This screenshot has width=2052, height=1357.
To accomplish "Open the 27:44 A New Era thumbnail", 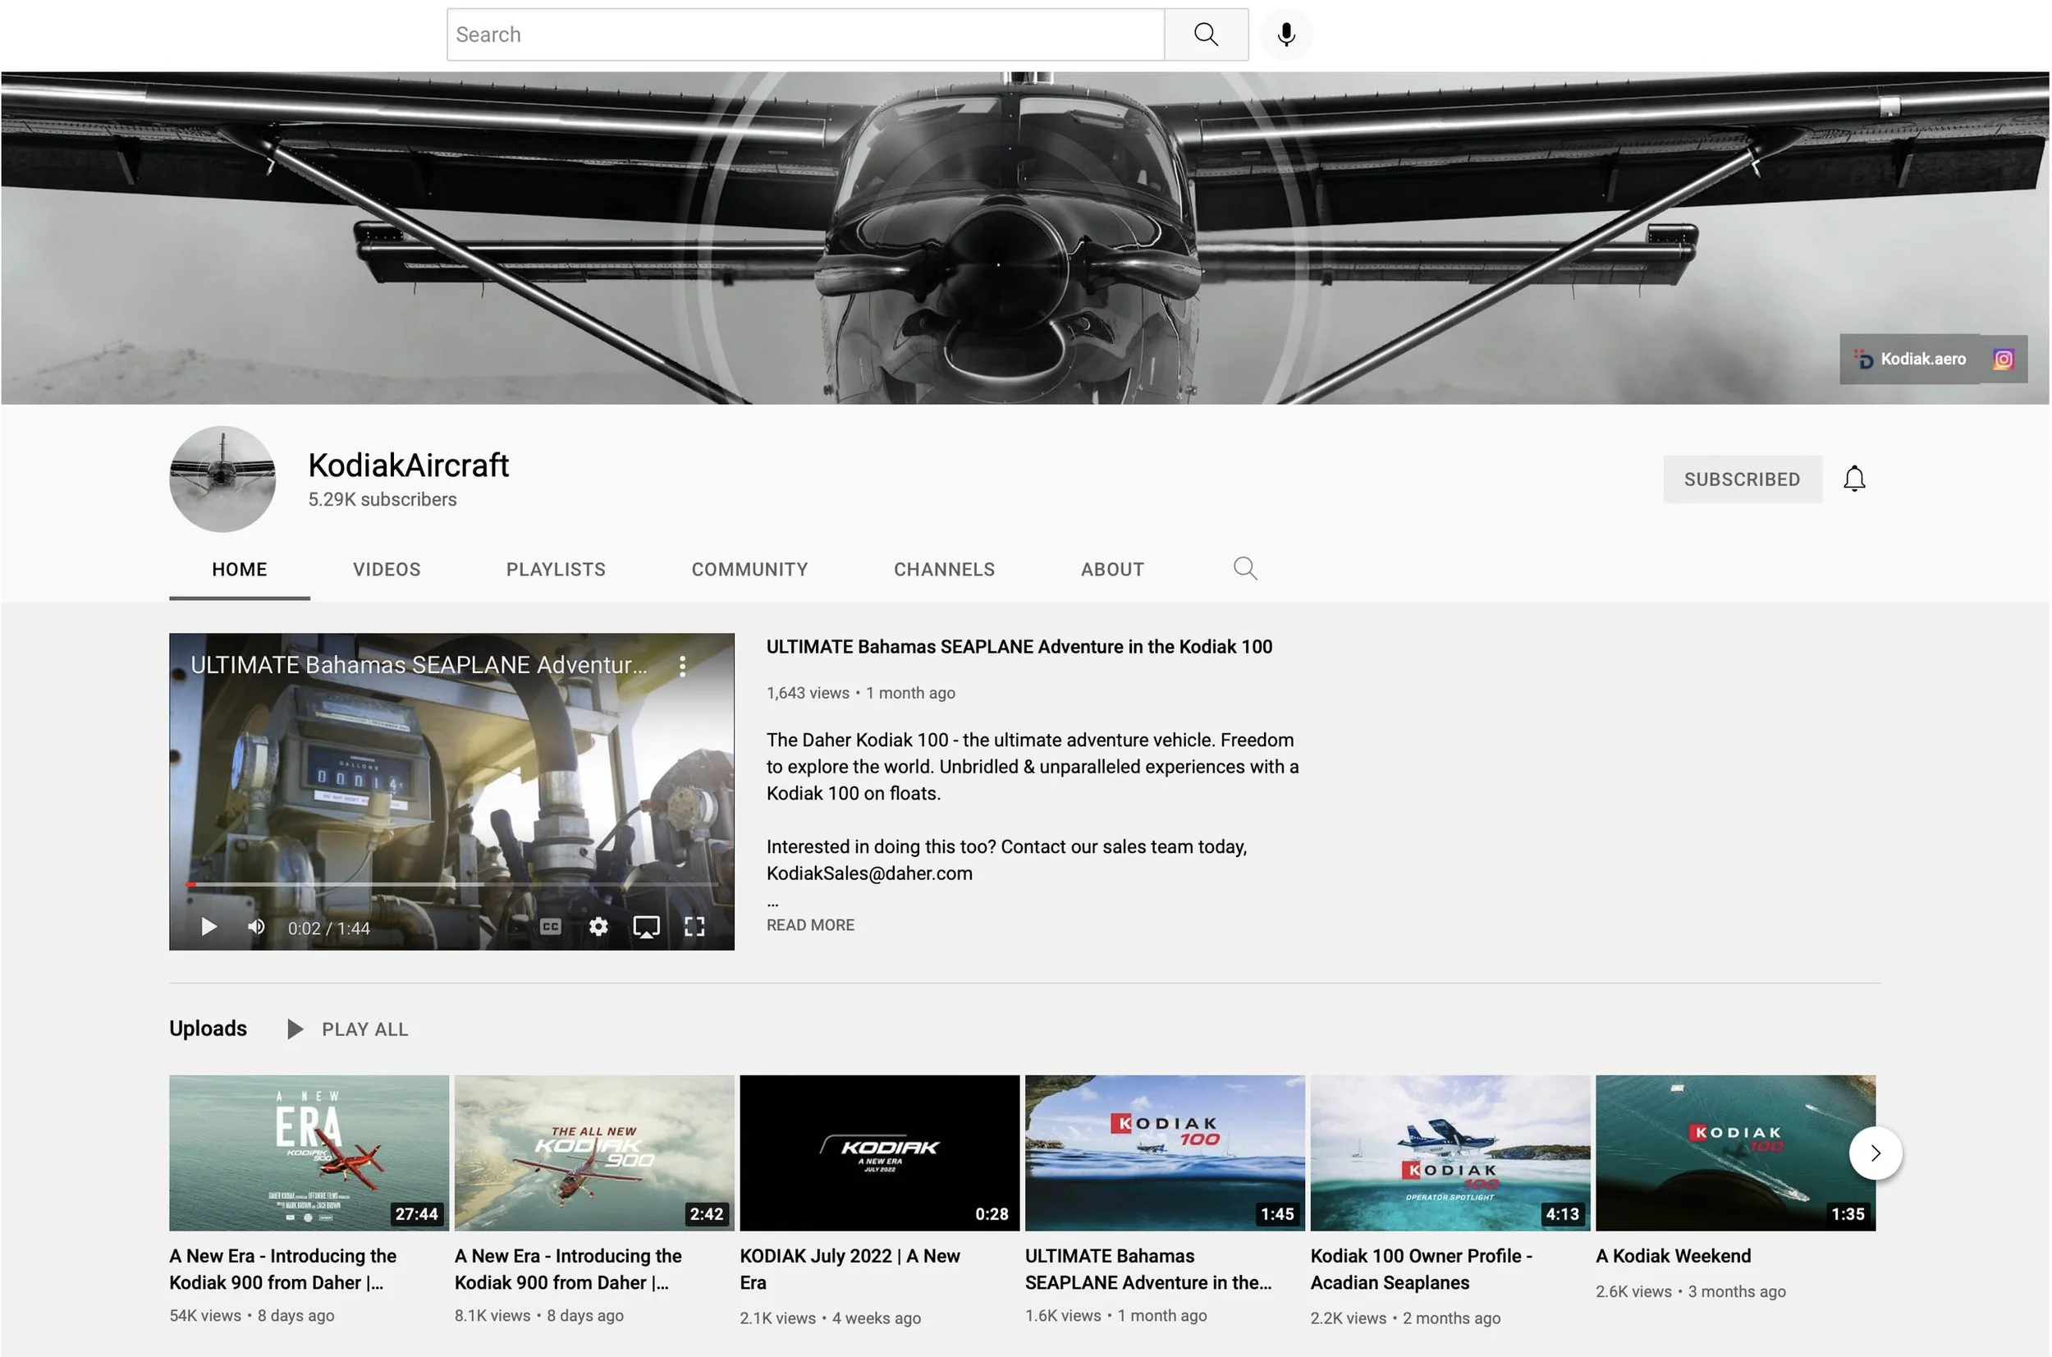I will (309, 1153).
